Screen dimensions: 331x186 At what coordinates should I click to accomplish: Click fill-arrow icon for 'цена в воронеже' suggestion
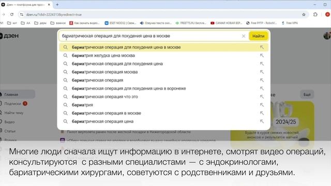[x=262, y=88]
